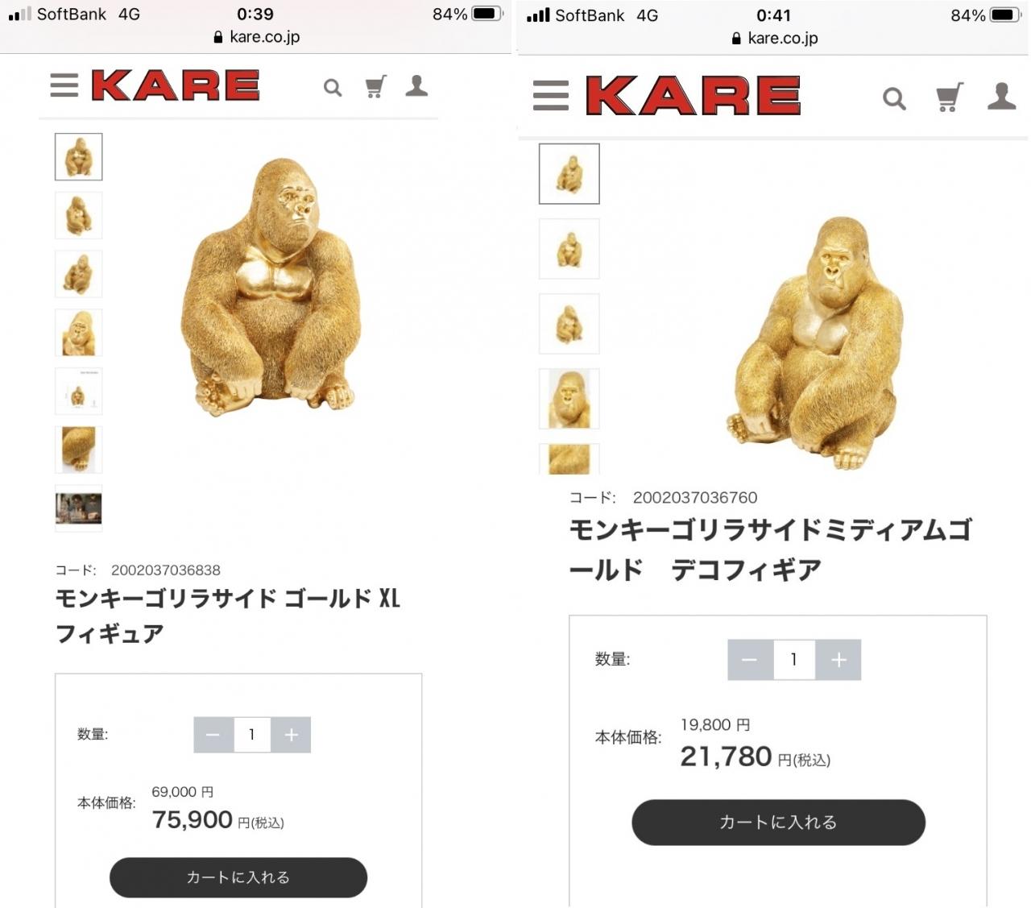The image size is (1031, 908).
Task: Click the KARE logo on left page
Action: [176, 85]
